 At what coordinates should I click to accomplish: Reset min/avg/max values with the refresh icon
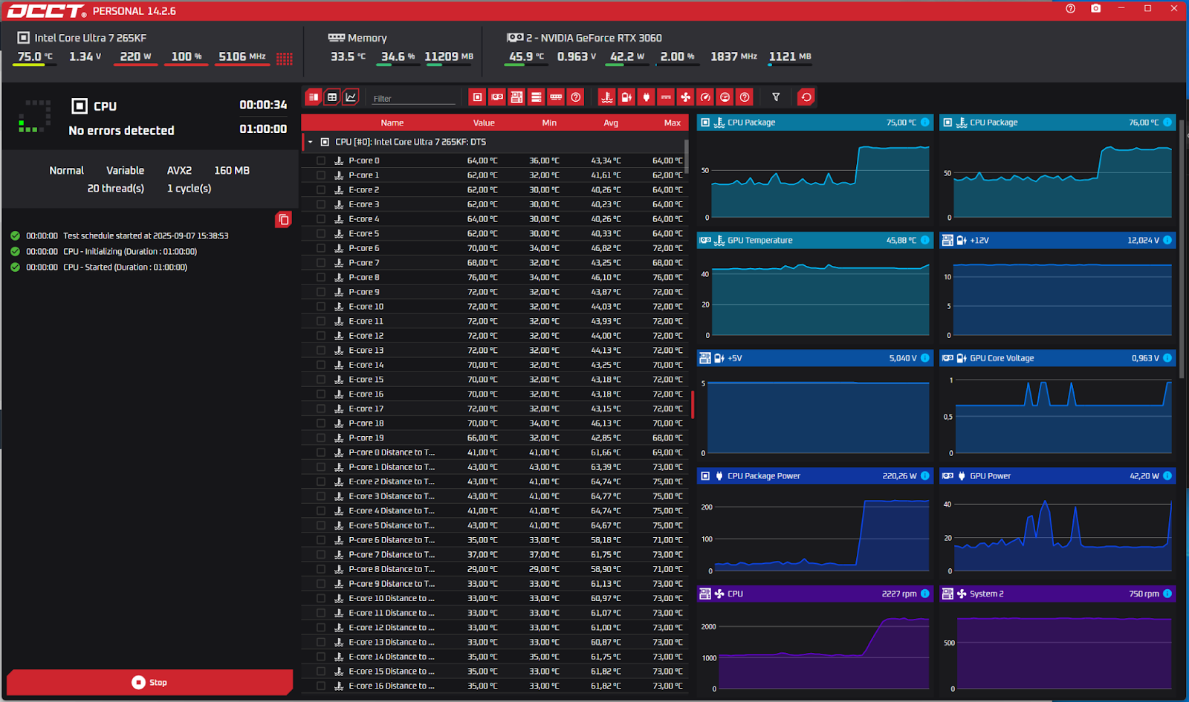(x=806, y=97)
